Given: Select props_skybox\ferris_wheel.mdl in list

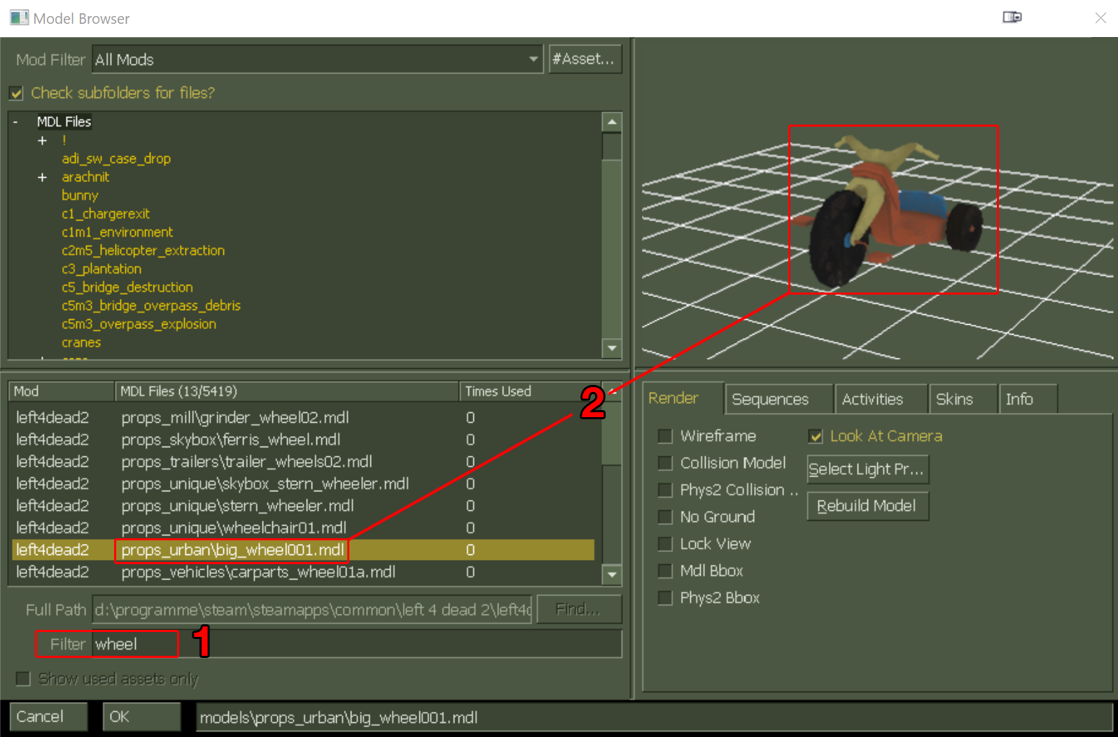Looking at the screenshot, I should [305, 440].
